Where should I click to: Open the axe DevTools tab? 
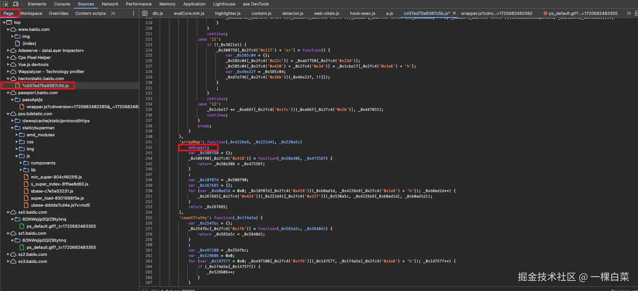(256, 4)
